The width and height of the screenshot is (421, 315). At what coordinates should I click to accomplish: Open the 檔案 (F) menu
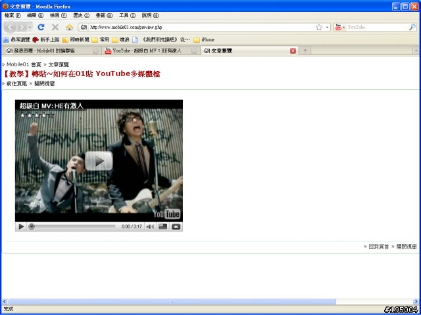point(12,16)
